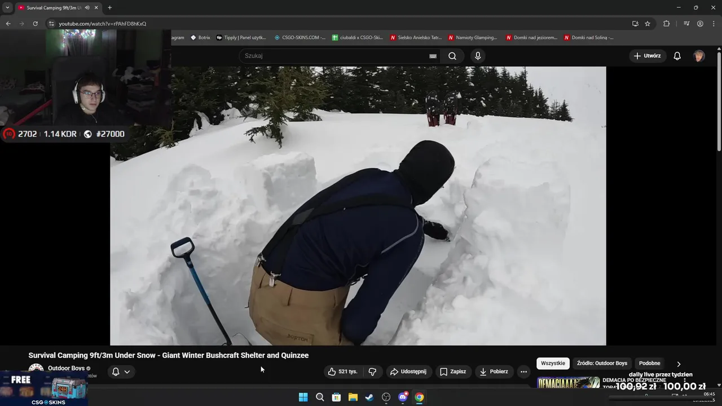This screenshot has width=722, height=406.
Task: Open the video title text
Action: point(169,355)
